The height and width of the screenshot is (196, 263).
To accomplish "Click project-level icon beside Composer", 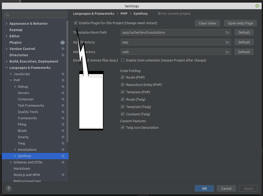I will (x=63, y=99).
